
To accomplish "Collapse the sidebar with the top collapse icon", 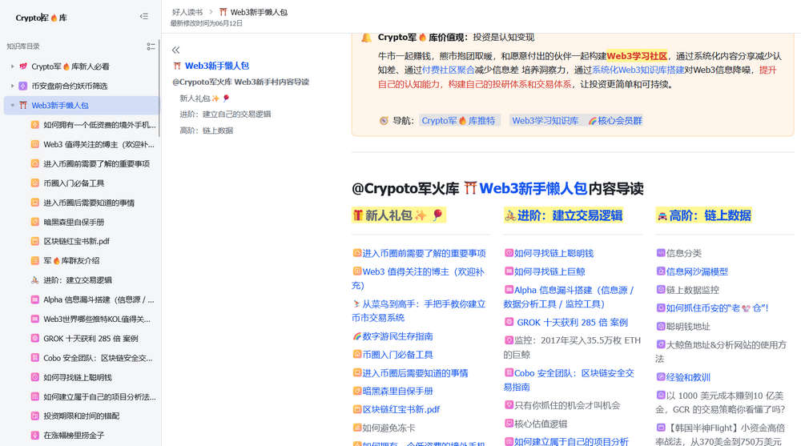I will tap(144, 16).
